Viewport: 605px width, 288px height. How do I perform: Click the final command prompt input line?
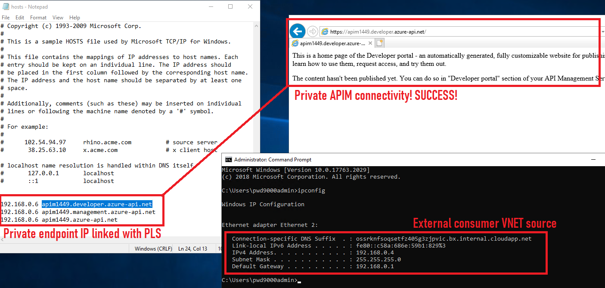261,280
